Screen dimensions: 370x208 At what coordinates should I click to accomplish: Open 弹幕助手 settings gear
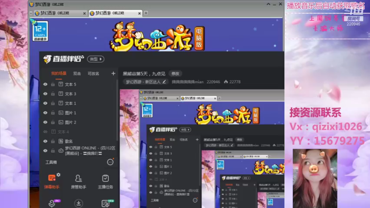coord(59,175)
